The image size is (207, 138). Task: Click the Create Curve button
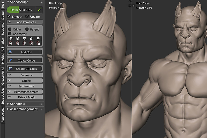(25, 60)
